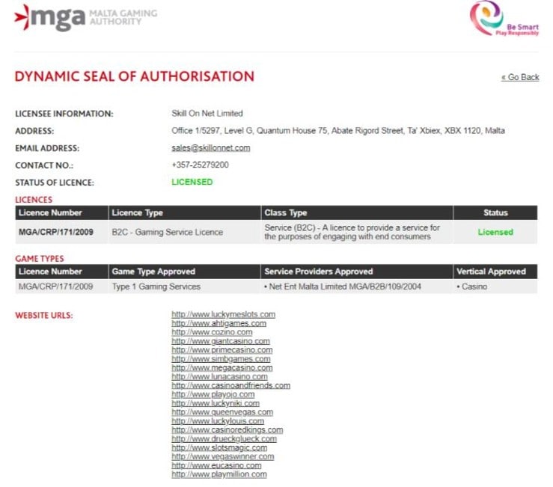Image resolution: width=553 pixels, height=487 pixels.
Task: Go back using the Go Back link
Action: pyautogui.click(x=520, y=77)
